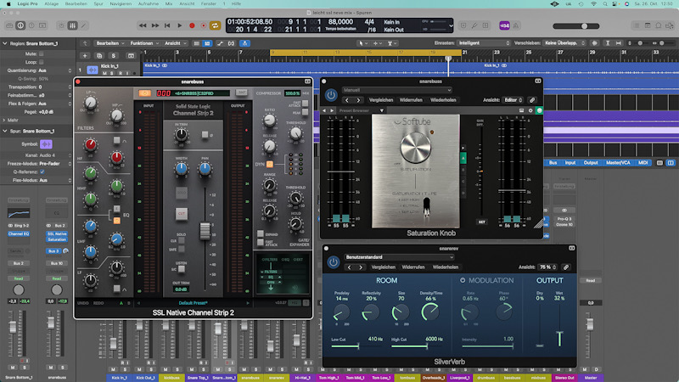Viewport: 679px width, 382px height.
Task: Toggle the SilverVerb plugin power button
Action: click(333, 262)
